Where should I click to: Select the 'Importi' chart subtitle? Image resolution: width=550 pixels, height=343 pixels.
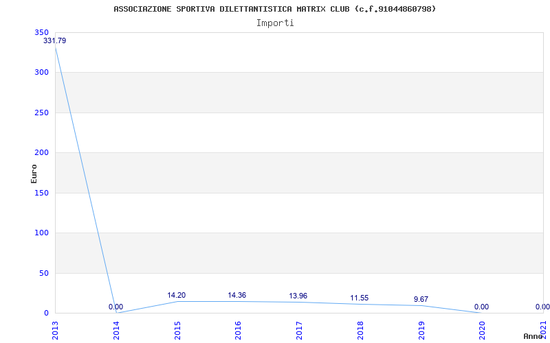tap(275, 23)
